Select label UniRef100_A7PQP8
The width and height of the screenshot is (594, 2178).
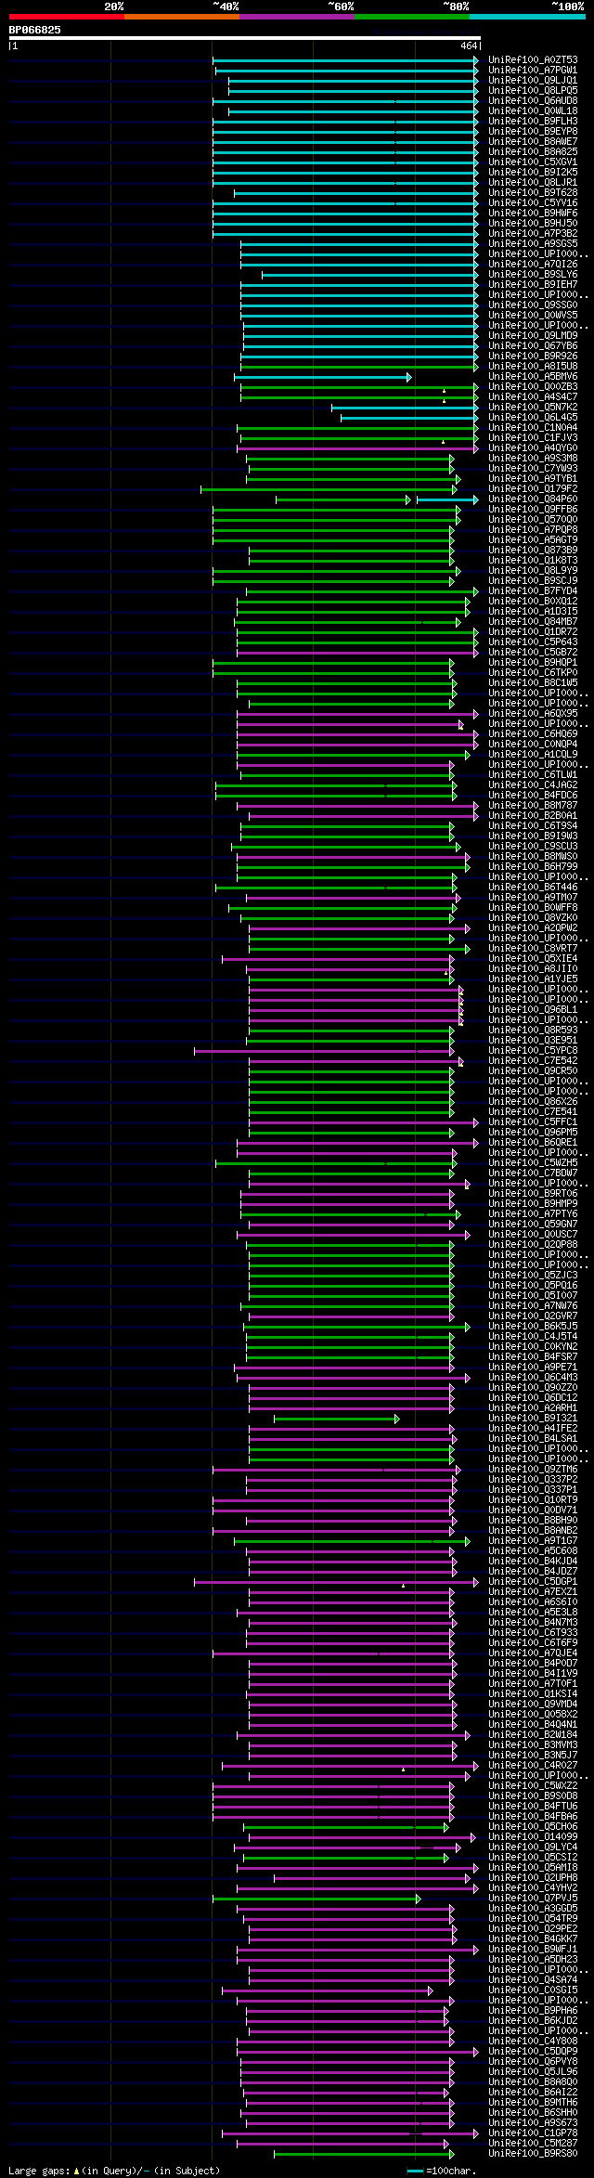pyautogui.click(x=533, y=530)
